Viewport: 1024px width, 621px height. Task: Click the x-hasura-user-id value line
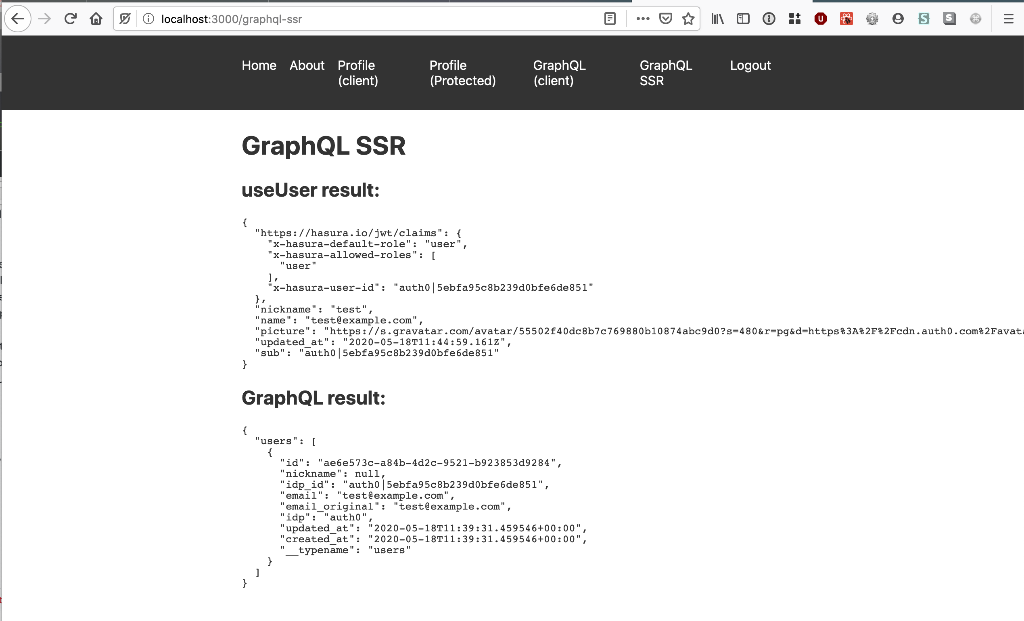click(x=430, y=288)
